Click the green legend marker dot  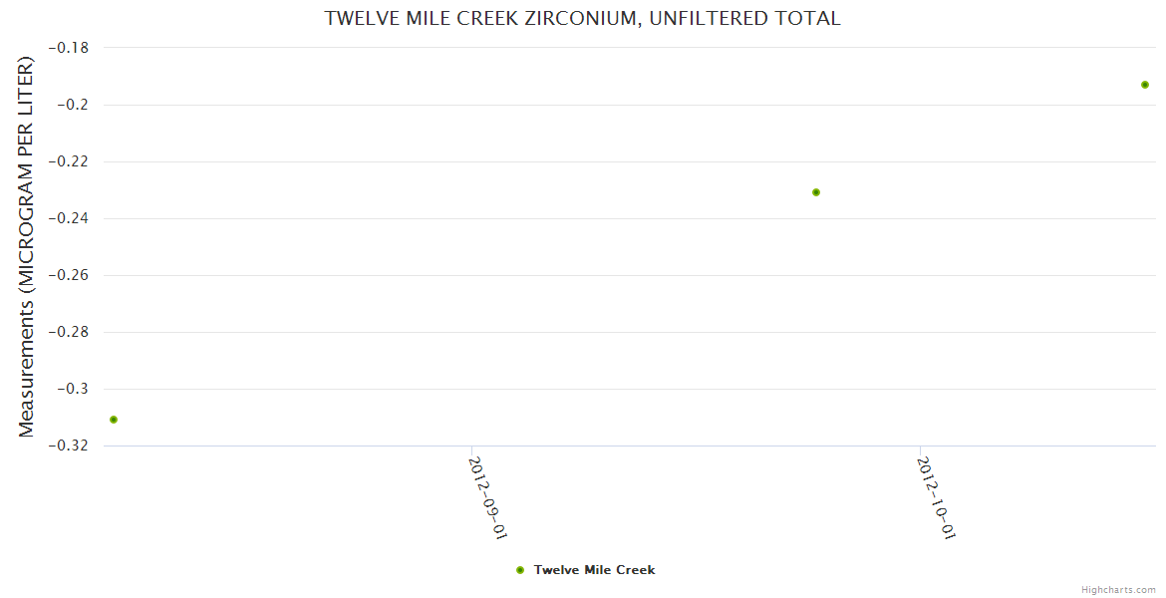[520, 570]
